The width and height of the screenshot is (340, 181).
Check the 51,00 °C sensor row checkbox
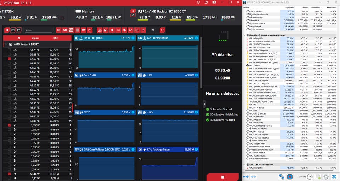coord(9,121)
